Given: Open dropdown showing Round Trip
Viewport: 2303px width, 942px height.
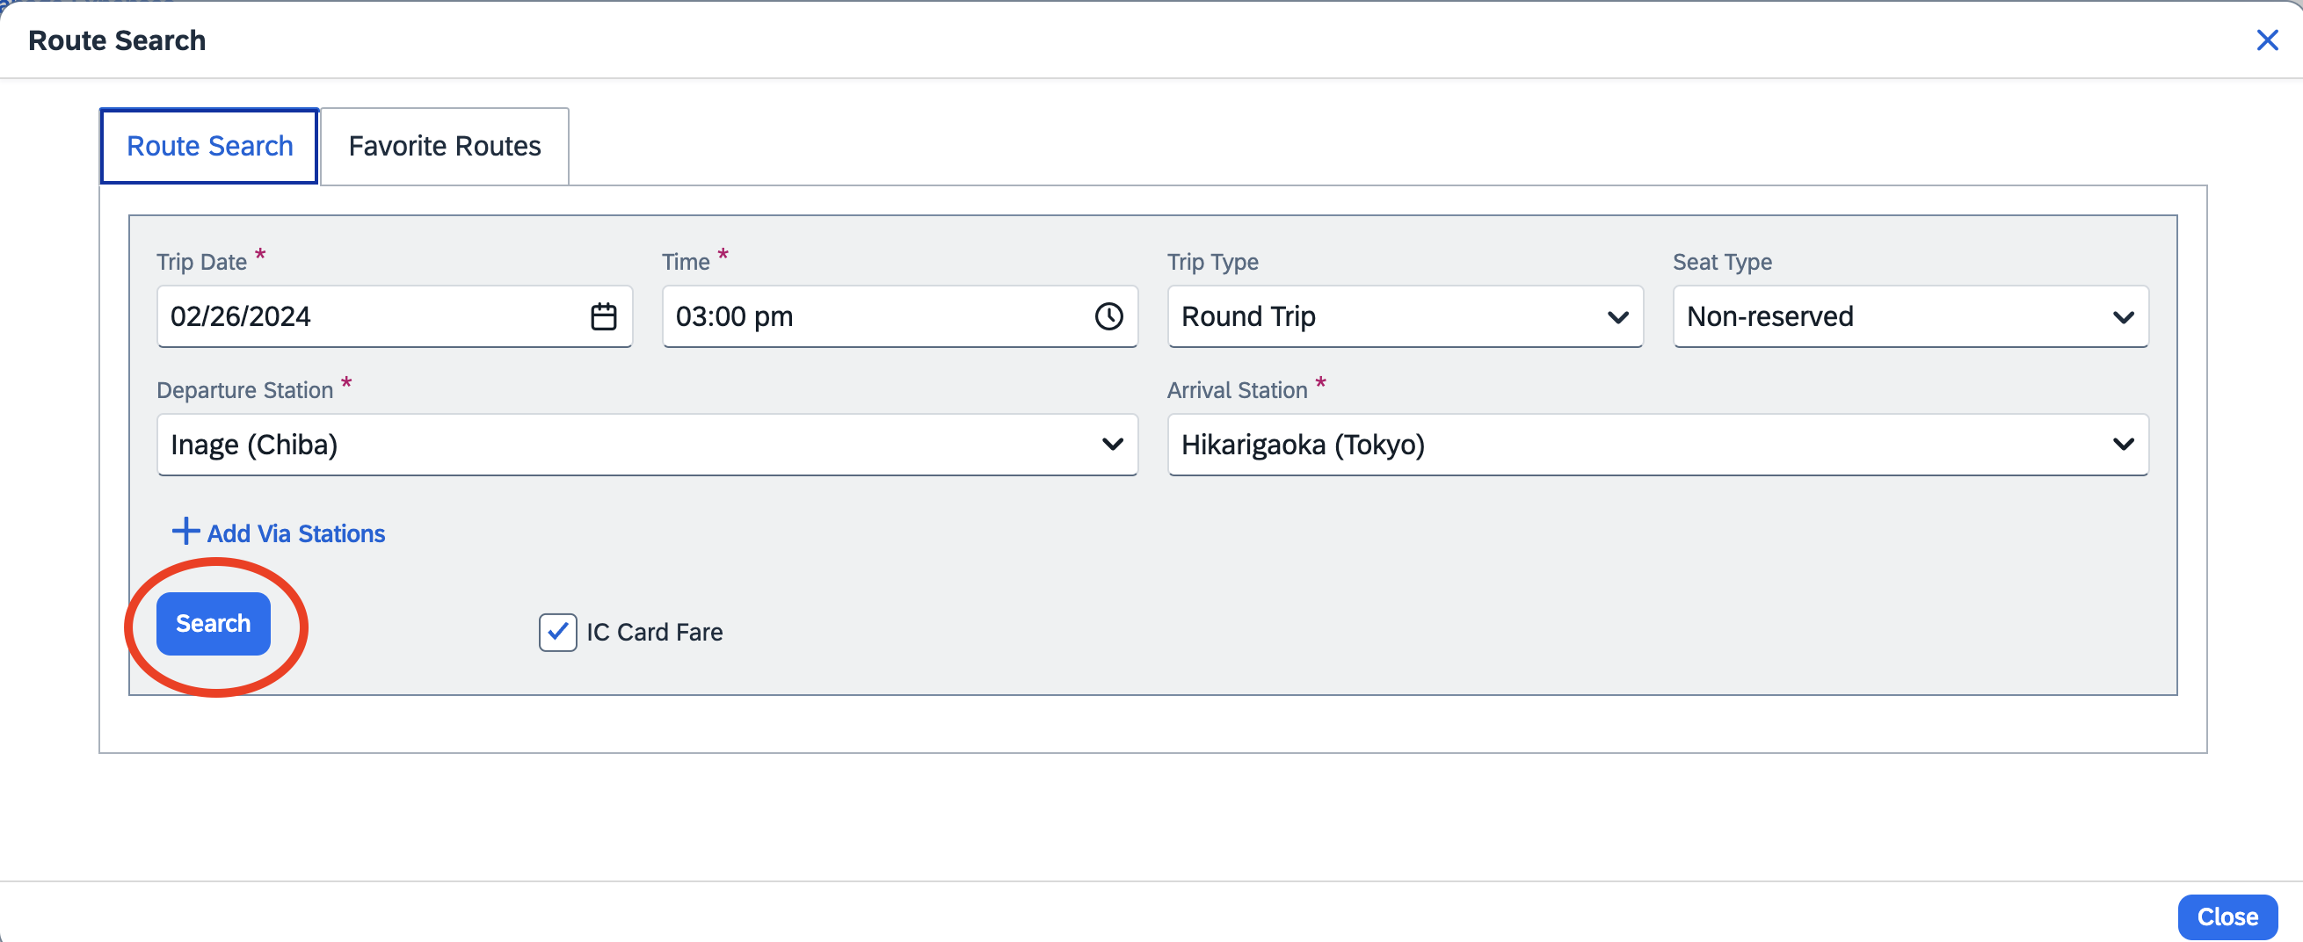Looking at the screenshot, I should coord(1385,317).
